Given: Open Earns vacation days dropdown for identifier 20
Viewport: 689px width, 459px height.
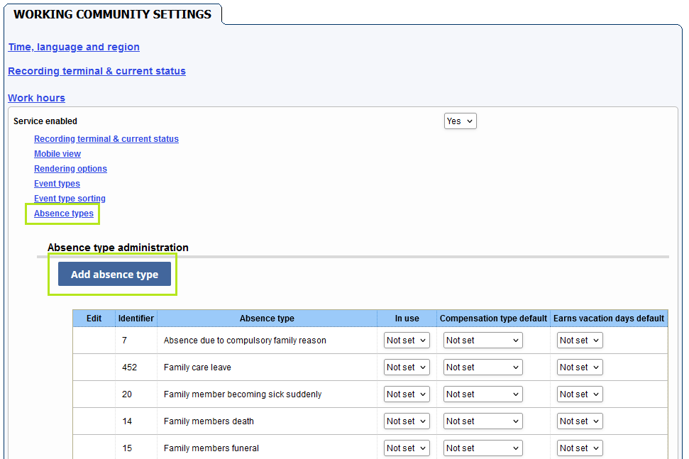Looking at the screenshot, I should (580, 394).
